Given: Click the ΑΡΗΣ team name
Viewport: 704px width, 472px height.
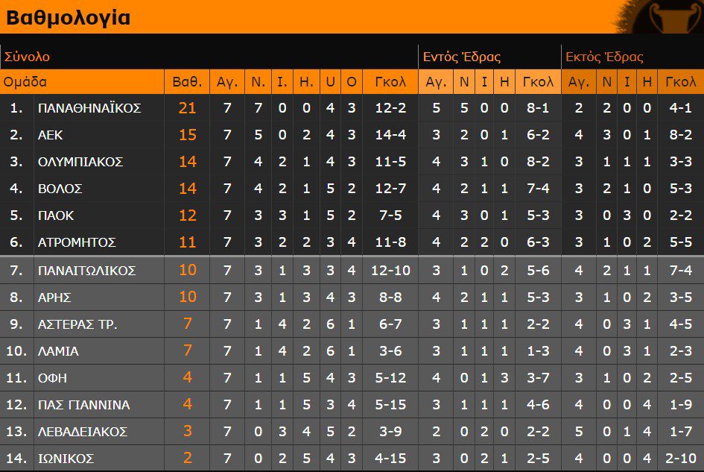Looking at the screenshot, I should [54, 297].
